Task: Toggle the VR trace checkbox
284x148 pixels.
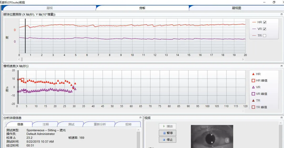Action: click(265, 29)
